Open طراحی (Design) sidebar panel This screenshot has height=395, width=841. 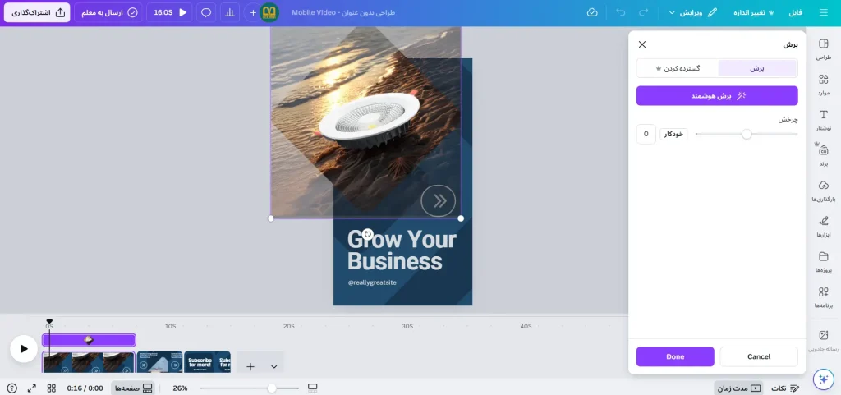click(x=823, y=48)
